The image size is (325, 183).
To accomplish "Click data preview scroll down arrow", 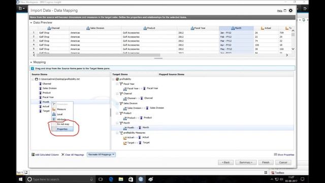I will pos(293,49).
